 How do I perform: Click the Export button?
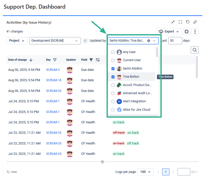tap(169, 32)
